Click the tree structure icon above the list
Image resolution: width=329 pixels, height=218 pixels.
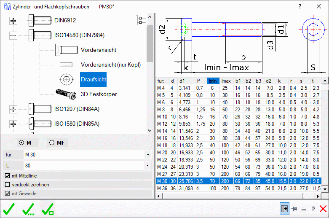click(x=141, y=19)
